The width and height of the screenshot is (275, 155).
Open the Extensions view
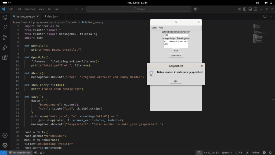pos(5,57)
